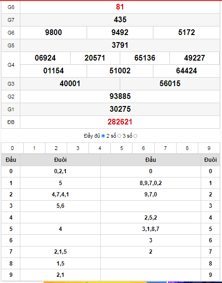Click the G1 prize number 30275
Screen dimensions: 222x283
[120, 109]
